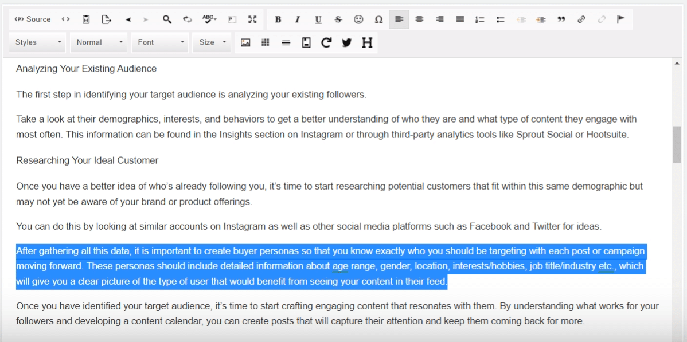This screenshot has height=342, width=687.
Task: Click the vertical scrollbar thumb
Action: pos(677,146)
